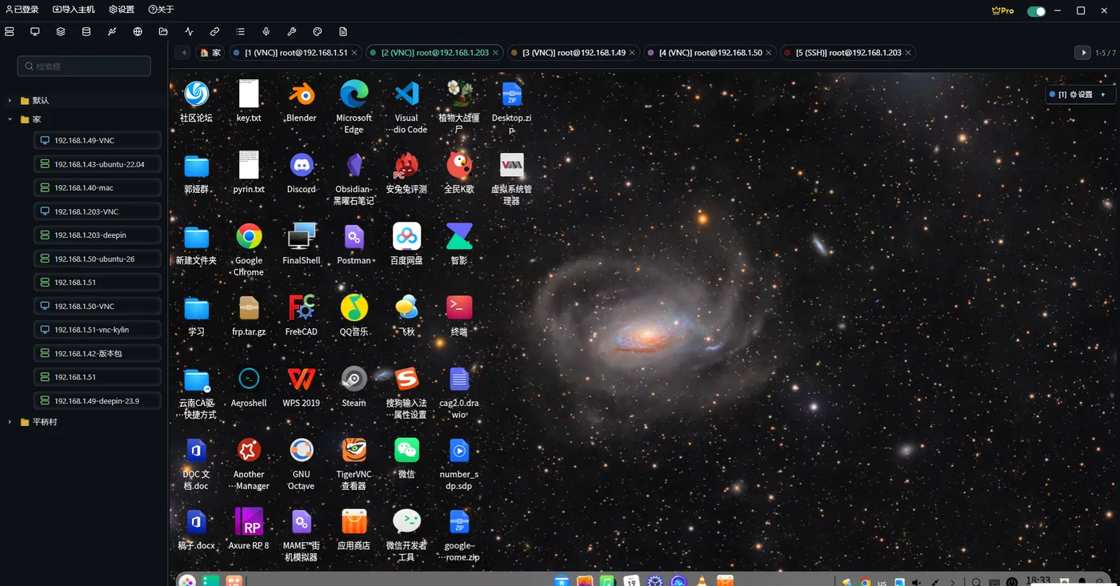This screenshot has width=1120, height=586.
Task: Click the 导入主机 import hosts button
Action: (x=74, y=10)
